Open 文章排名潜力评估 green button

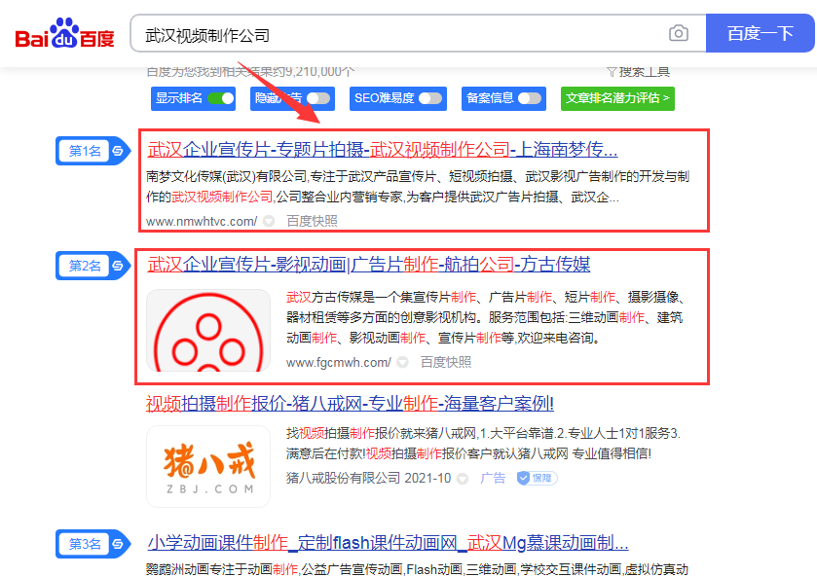(x=617, y=98)
